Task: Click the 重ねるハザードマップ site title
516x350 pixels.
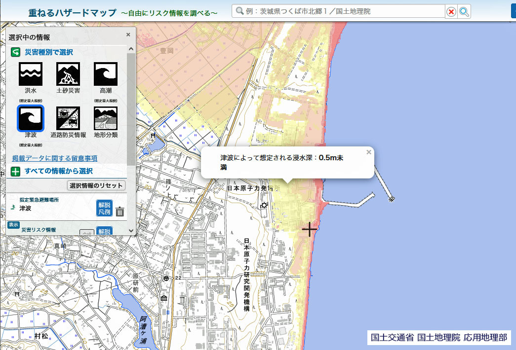Action: point(72,12)
